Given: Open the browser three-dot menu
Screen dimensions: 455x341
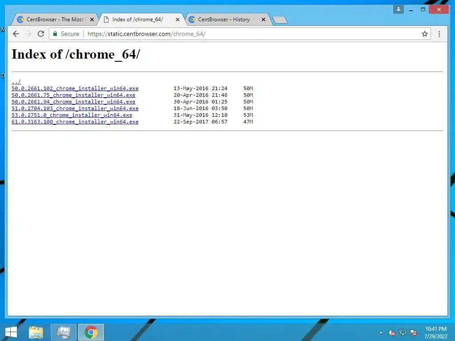Looking at the screenshot, I should click(x=439, y=34).
